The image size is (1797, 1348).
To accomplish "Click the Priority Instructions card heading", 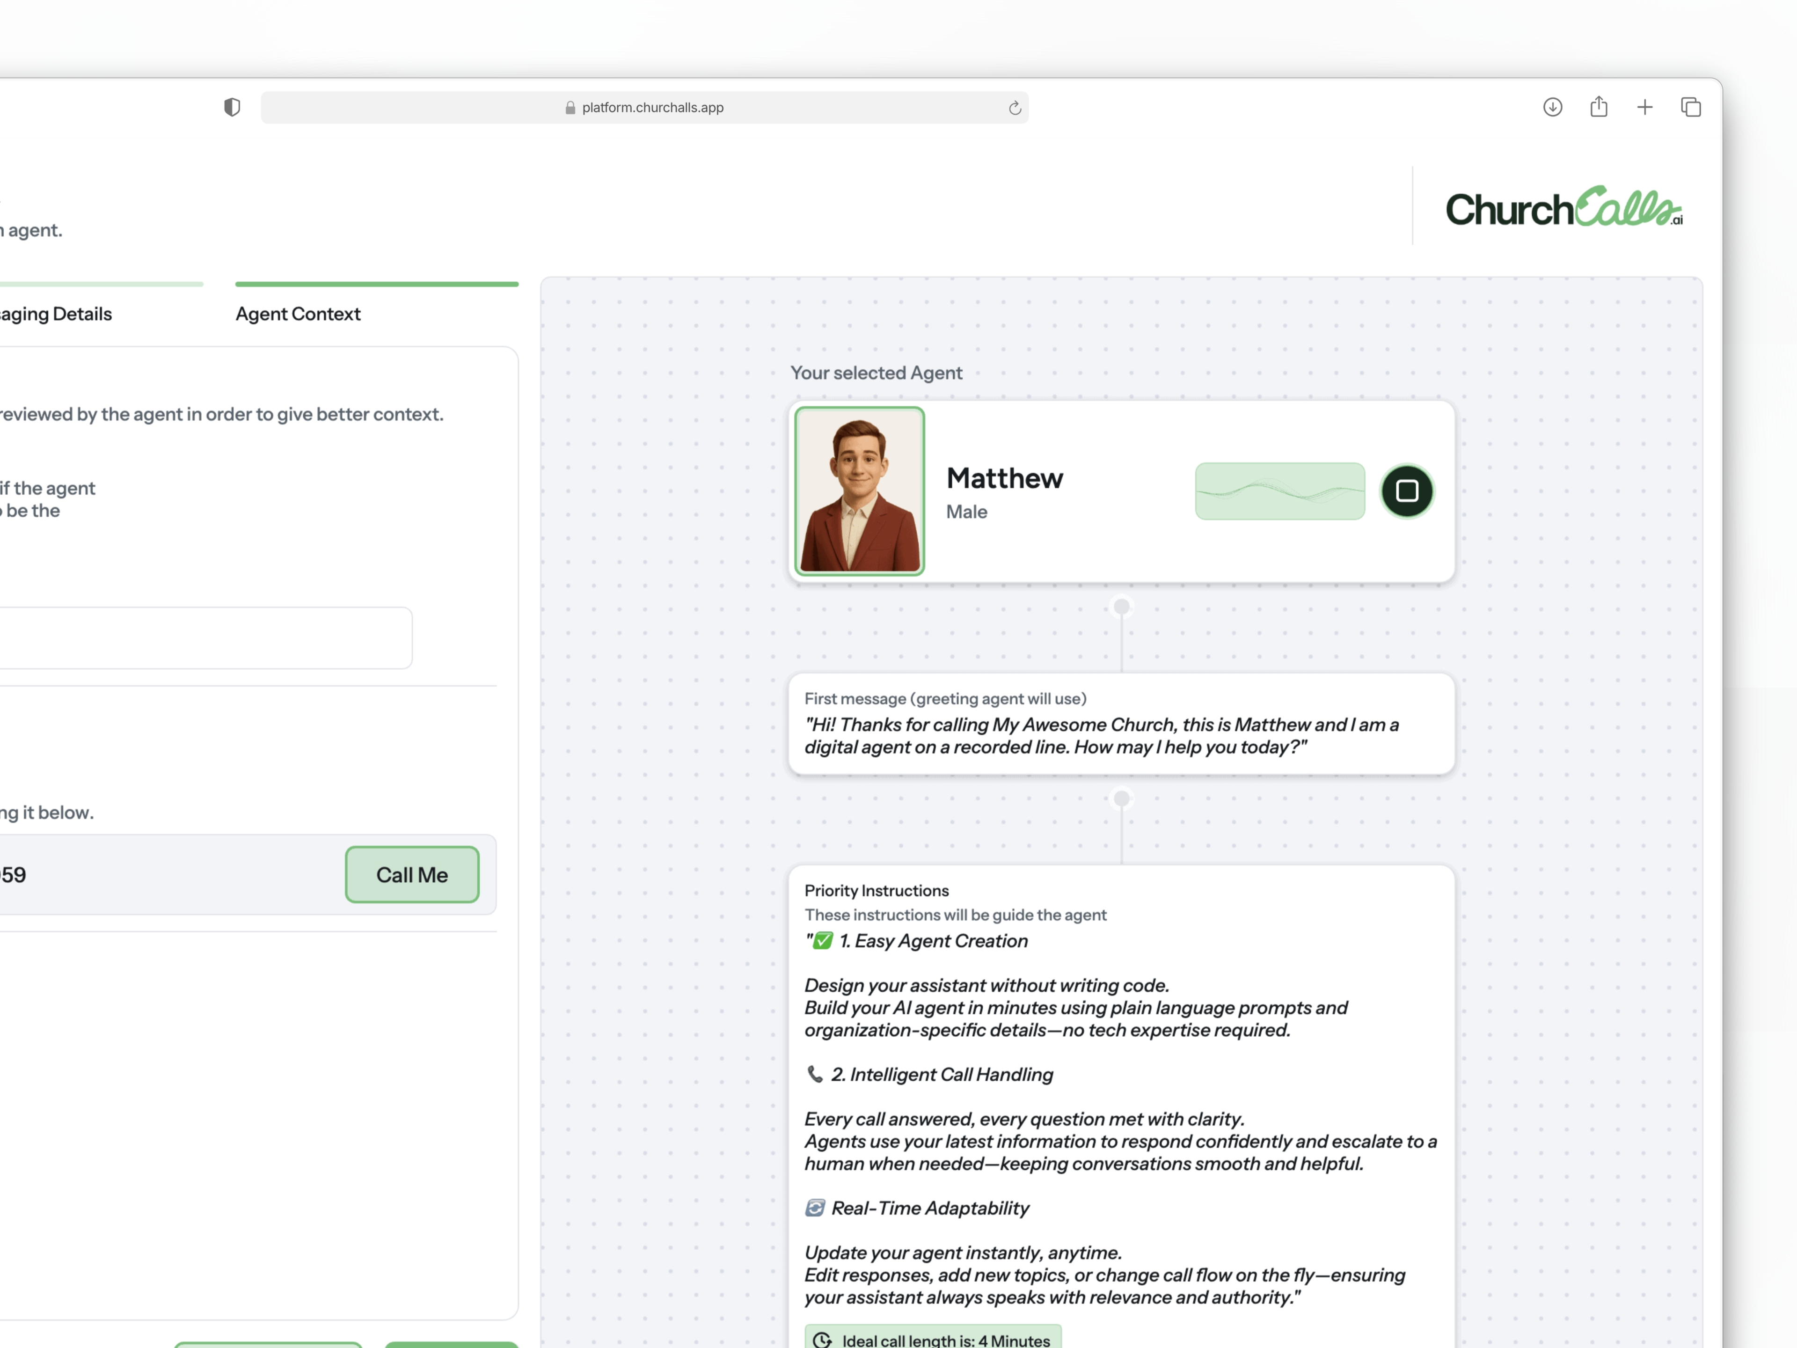I will pos(876,891).
